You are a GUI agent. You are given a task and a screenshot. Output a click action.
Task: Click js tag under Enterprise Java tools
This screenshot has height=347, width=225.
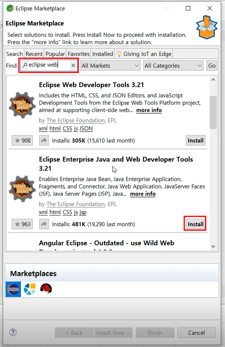(x=76, y=212)
